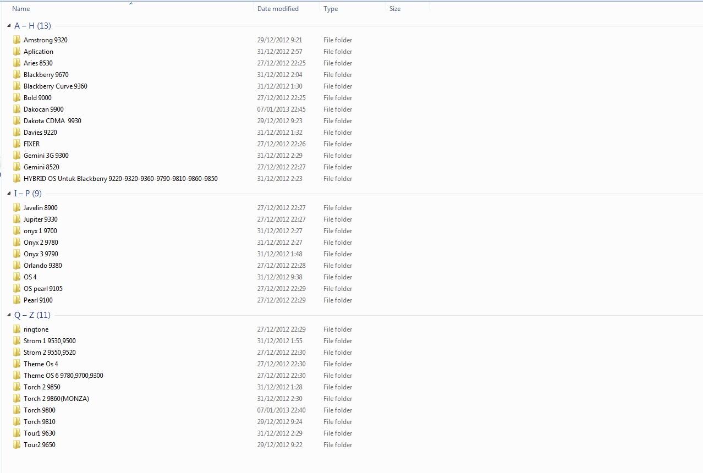Screen dimensions: 703x473
Task: Select the I – P (9) group heading
Action: (x=28, y=194)
